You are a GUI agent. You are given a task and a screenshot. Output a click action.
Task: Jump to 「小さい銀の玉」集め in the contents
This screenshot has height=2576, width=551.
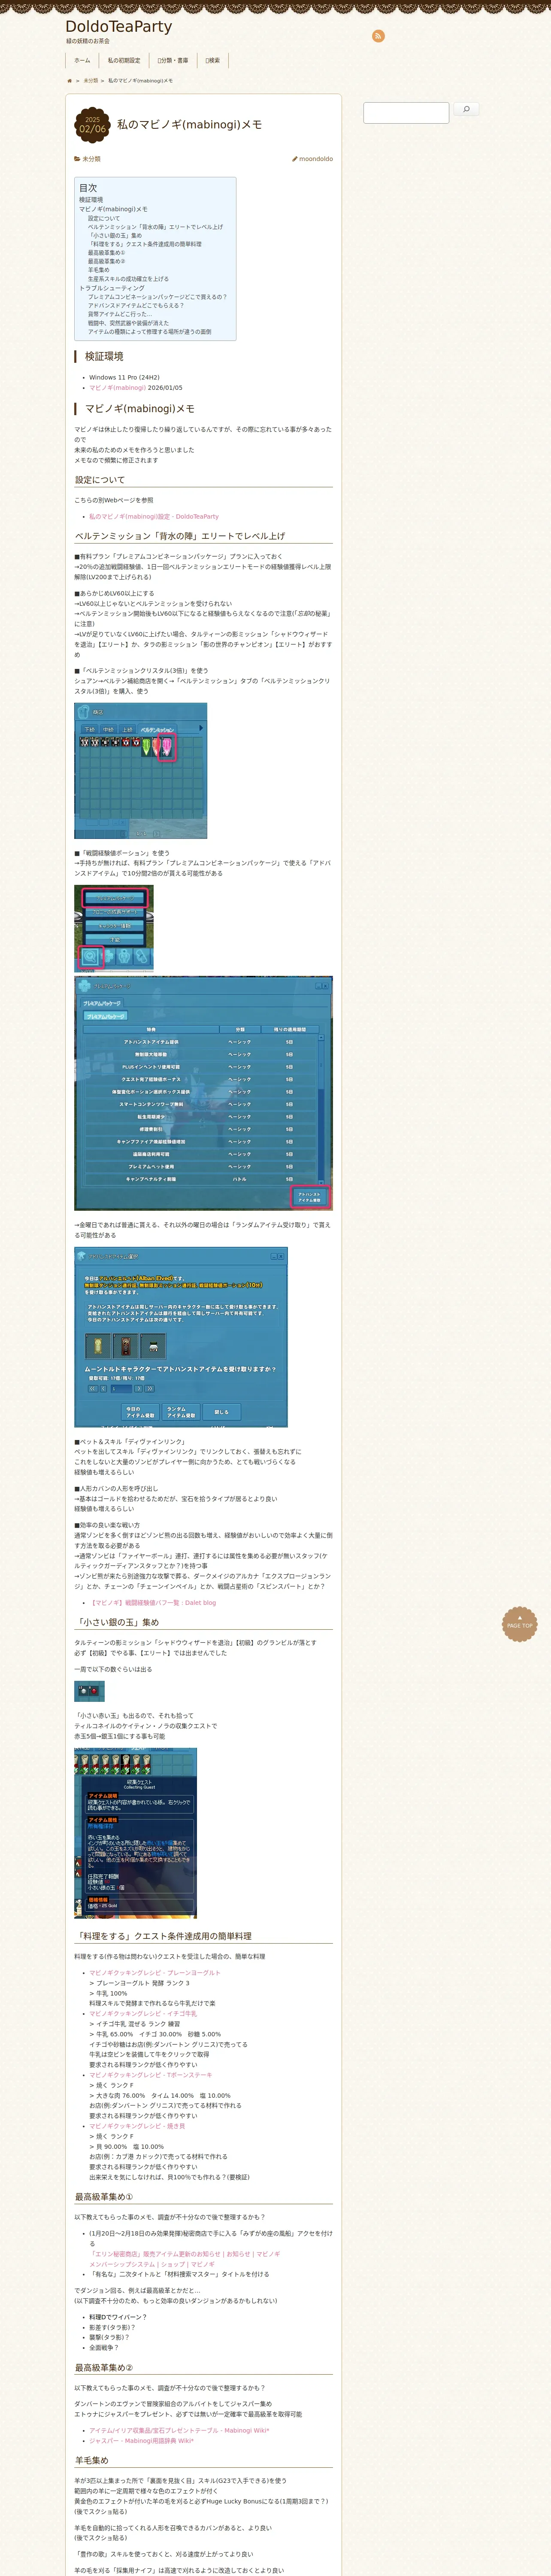[115, 236]
